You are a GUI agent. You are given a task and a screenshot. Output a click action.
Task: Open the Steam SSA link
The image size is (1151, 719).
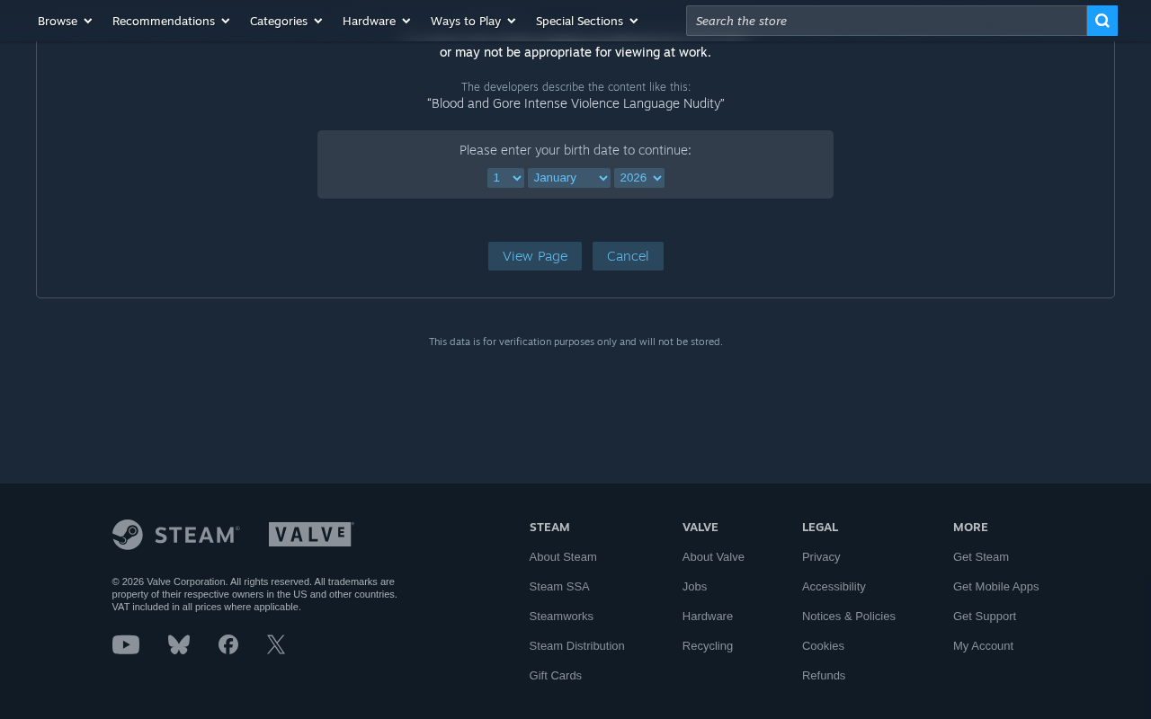(559, 587)
